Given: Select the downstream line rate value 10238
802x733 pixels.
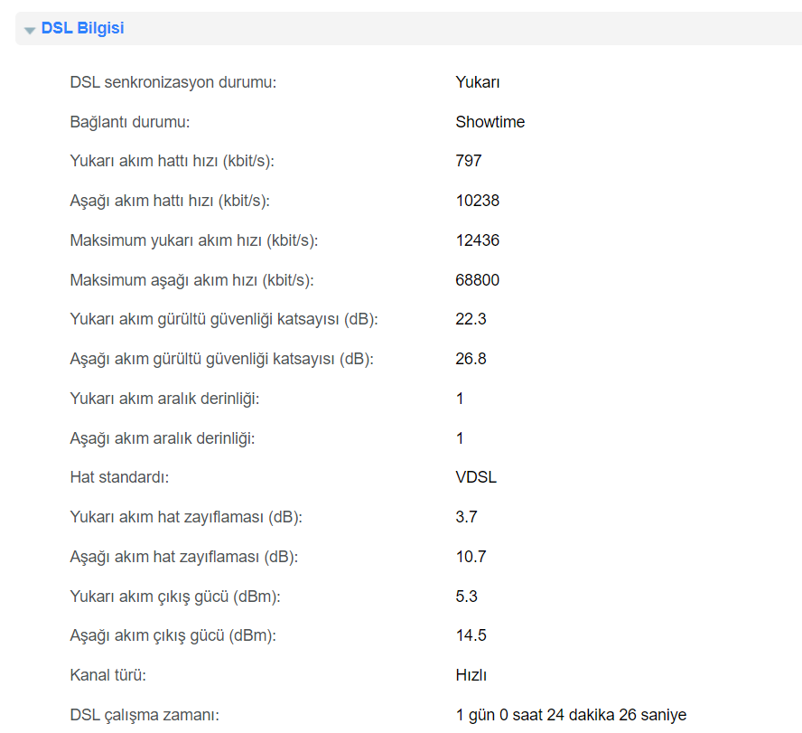Looking at the screenshot, I should pyautogui.click(x=477, y=201).
